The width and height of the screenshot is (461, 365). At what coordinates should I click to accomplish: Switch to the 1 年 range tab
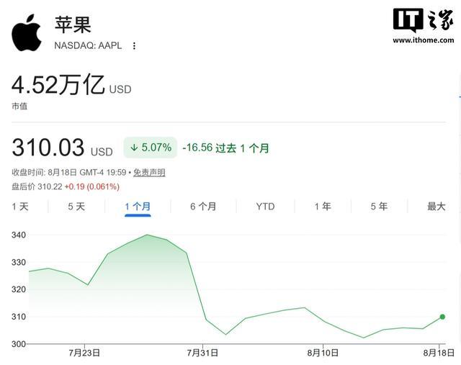[x=323, y=207]
